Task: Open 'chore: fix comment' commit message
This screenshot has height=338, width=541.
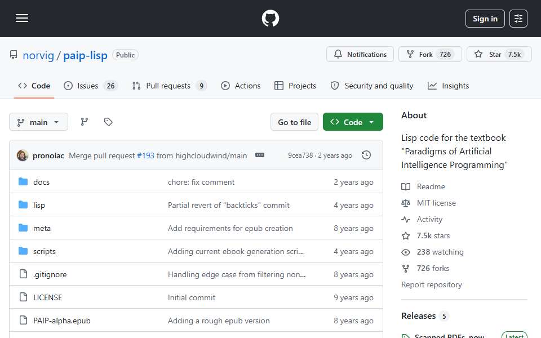Action: (201, 182)
